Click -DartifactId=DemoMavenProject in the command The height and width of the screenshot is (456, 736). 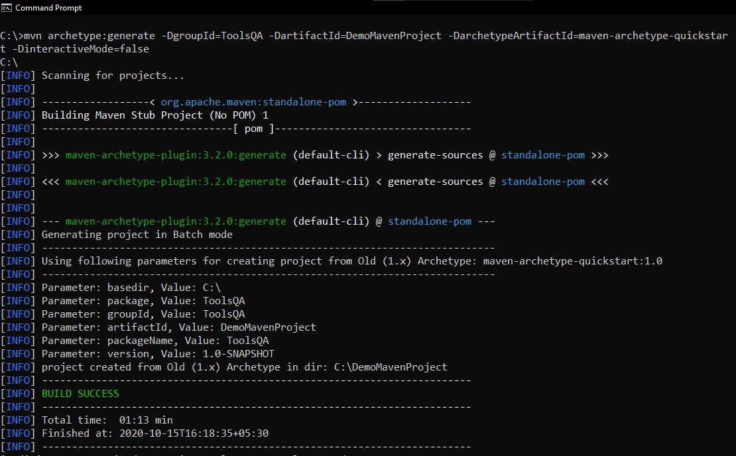(355, 36)
